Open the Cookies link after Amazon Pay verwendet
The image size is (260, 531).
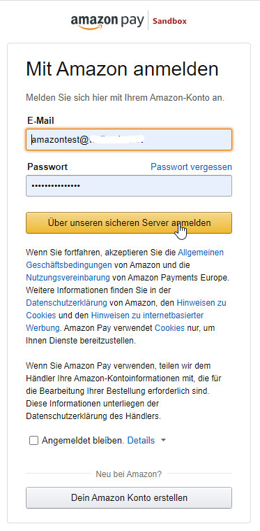tap(169, 328)
